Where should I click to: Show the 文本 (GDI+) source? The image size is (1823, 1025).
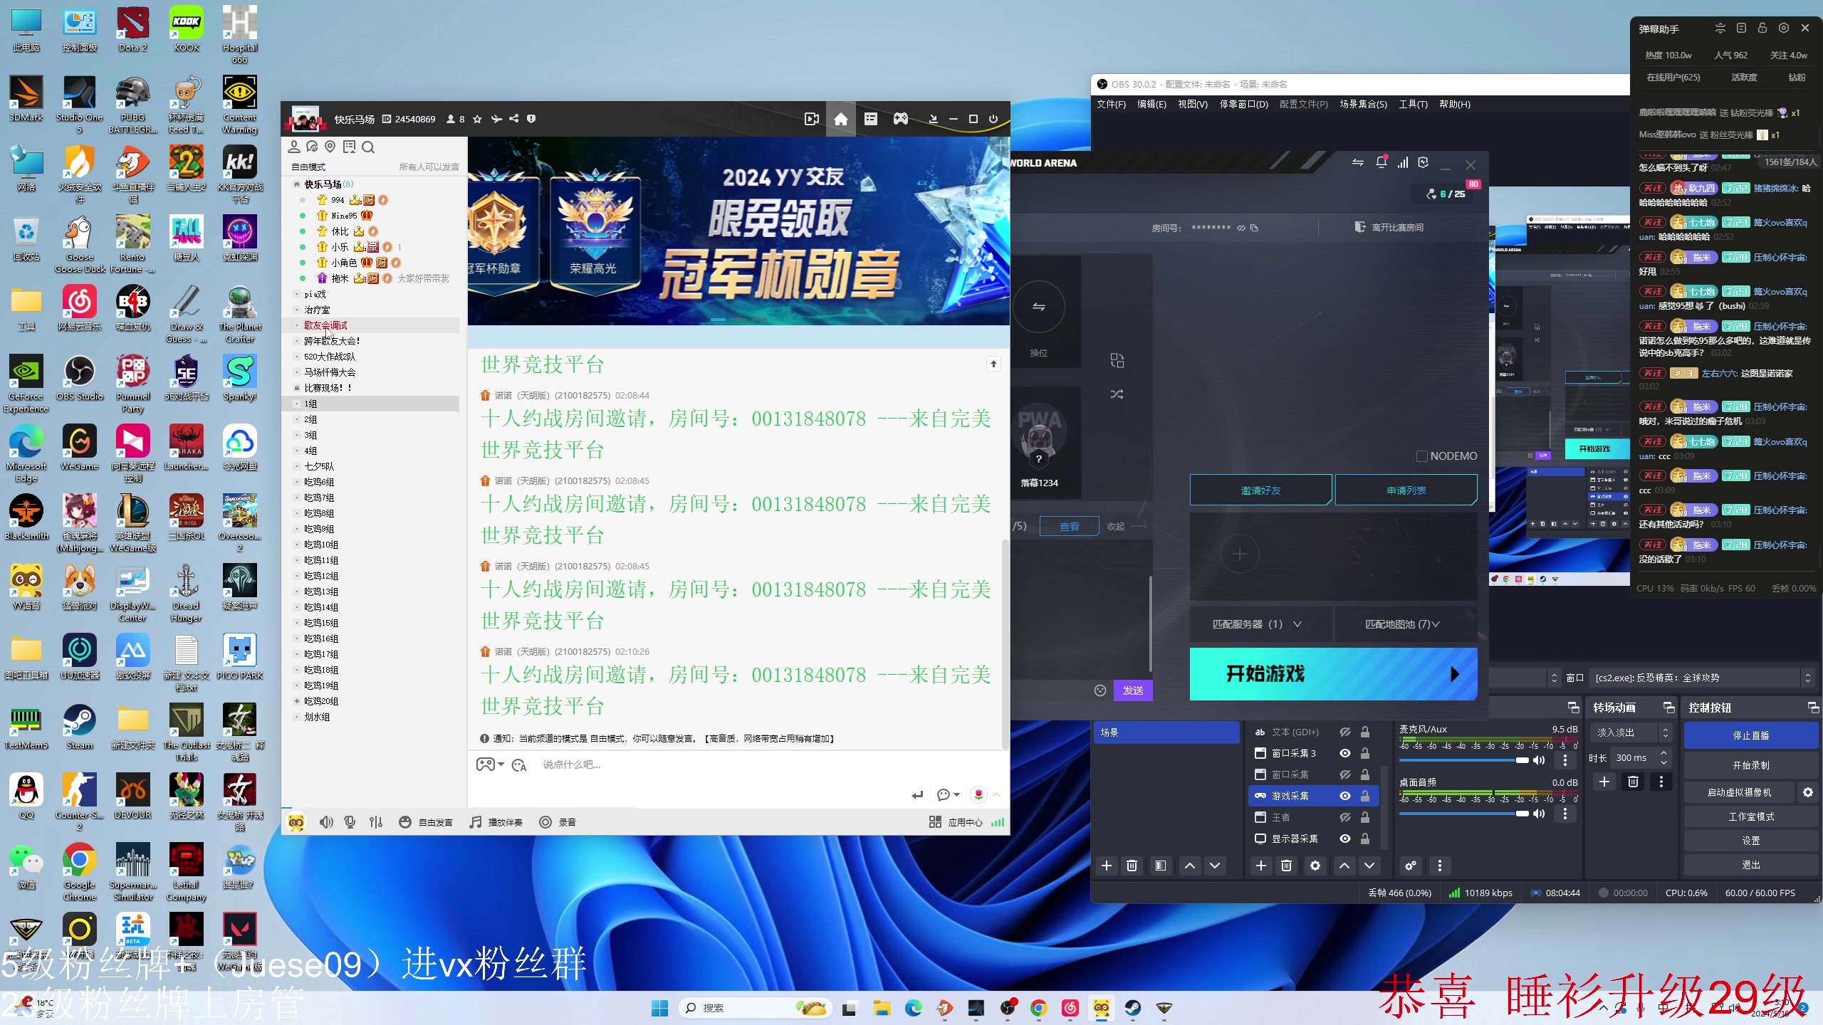click(x=1344, y=732)
